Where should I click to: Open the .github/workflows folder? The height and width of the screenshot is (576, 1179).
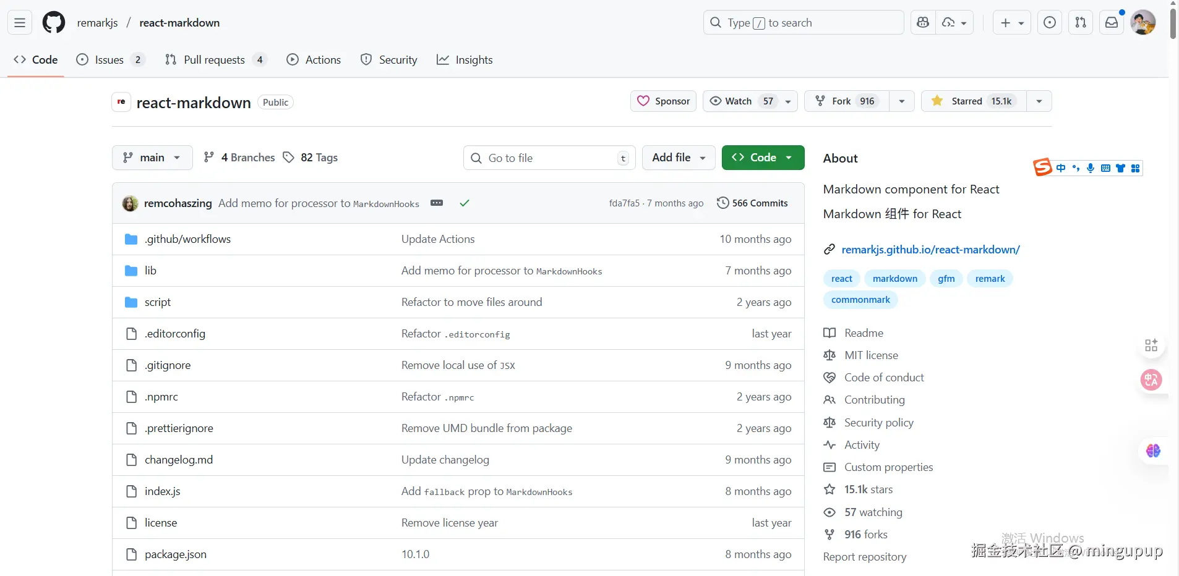(x=187, y=239)
